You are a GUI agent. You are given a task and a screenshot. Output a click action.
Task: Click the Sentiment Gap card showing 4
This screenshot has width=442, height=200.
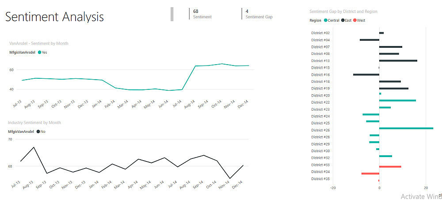tap(259, 14)
